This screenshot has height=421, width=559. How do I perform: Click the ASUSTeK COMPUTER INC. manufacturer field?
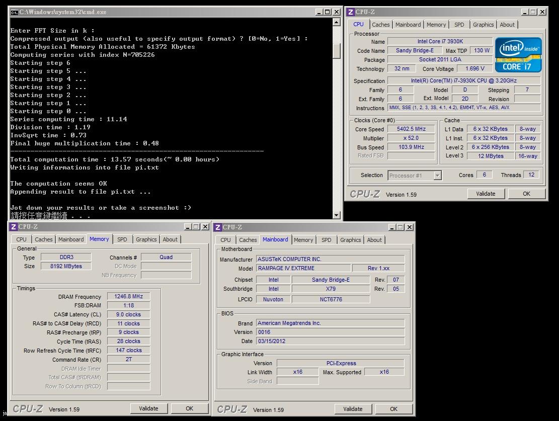tap(330, 259)
